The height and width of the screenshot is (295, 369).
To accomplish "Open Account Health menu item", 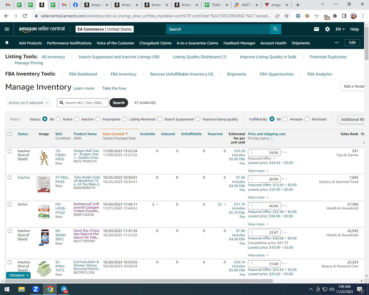I will (x=273, y=43).
